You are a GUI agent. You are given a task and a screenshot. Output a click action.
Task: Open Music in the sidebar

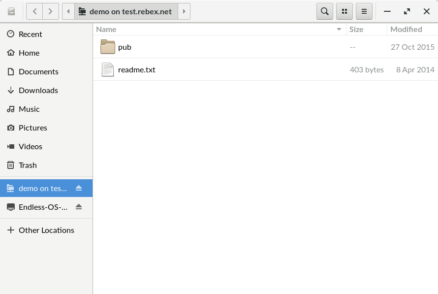46,109
